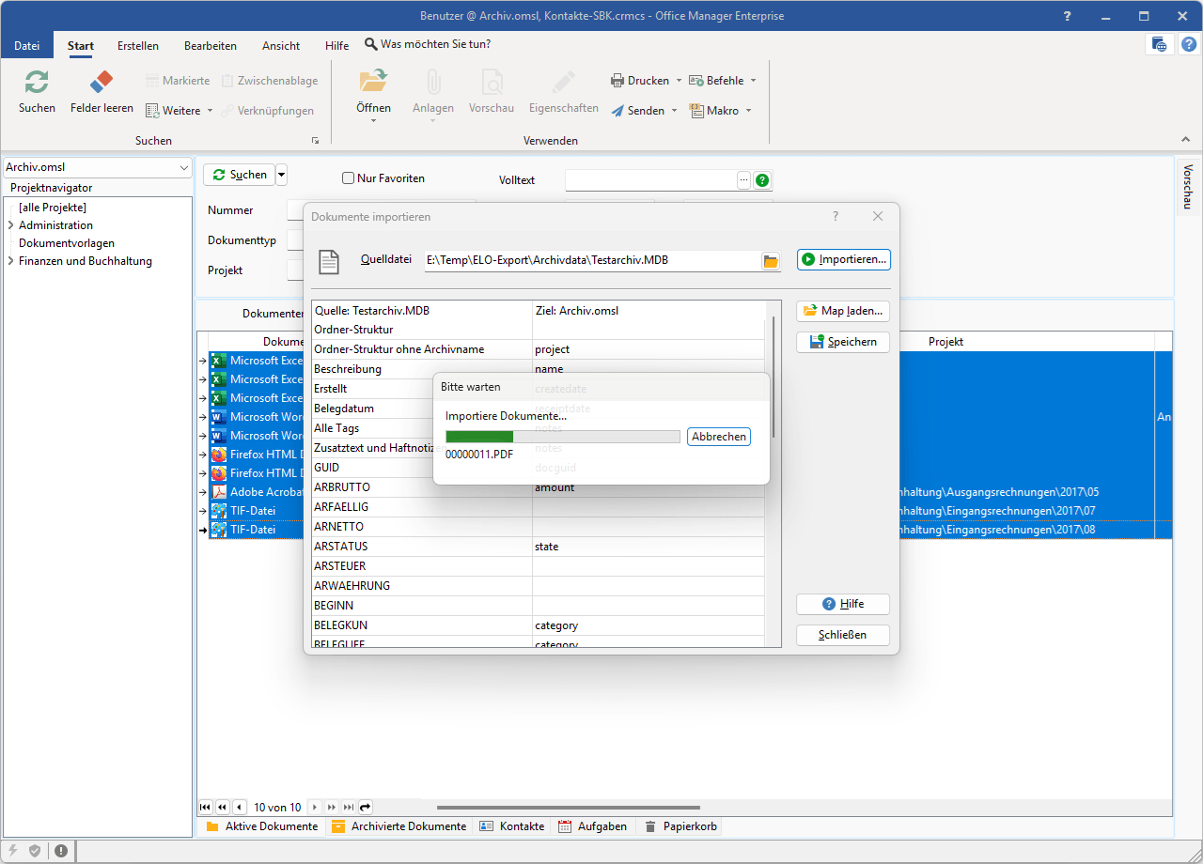Click the Map laden button
1203x864 pixels.
[x=842, y=311]
